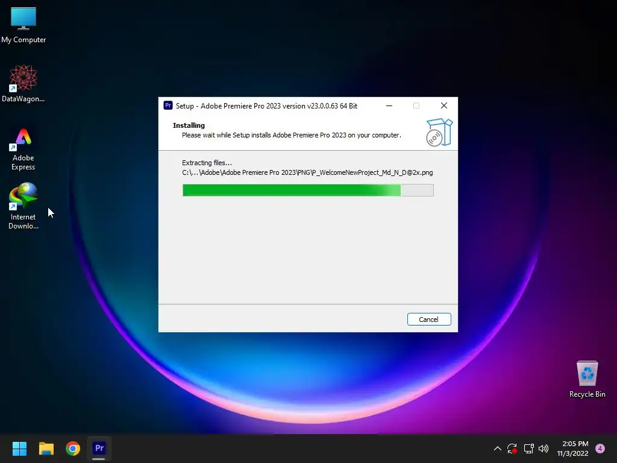Click the sync status tray icon
This screenshot has width=617, height=463.
coord(512,449)
